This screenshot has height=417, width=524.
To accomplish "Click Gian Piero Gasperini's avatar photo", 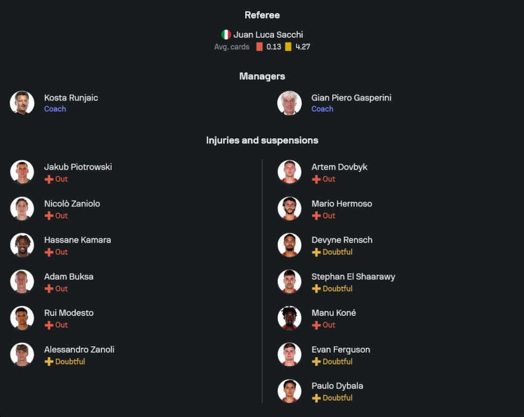I will click(x=289, y=103).
